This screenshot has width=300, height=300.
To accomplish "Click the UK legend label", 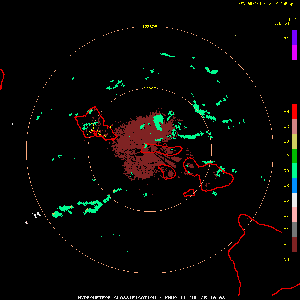I will [286, 52].
